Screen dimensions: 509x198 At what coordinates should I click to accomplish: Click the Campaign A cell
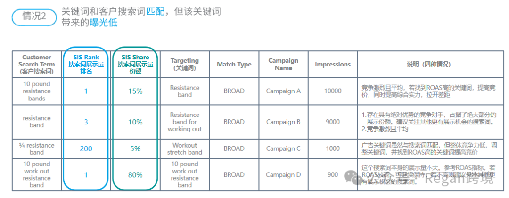click(x=283, y=91)
